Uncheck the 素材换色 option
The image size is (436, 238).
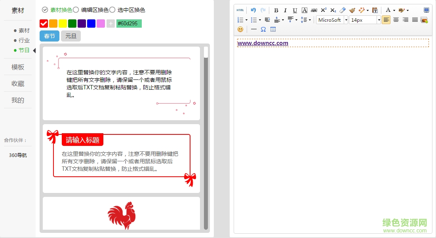pos(44,10)
